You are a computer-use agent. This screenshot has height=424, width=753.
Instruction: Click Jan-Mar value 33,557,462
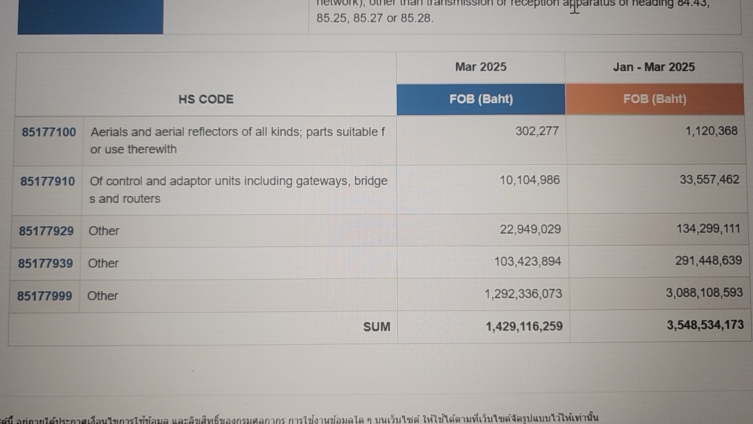[x=709, y=179]
